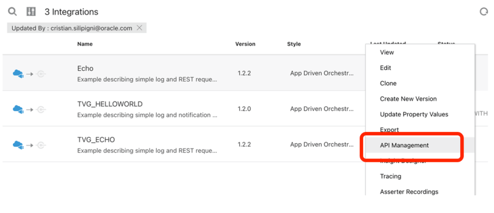Sort by the Name column header
This screenshot has width=494, height=213.
85,44
